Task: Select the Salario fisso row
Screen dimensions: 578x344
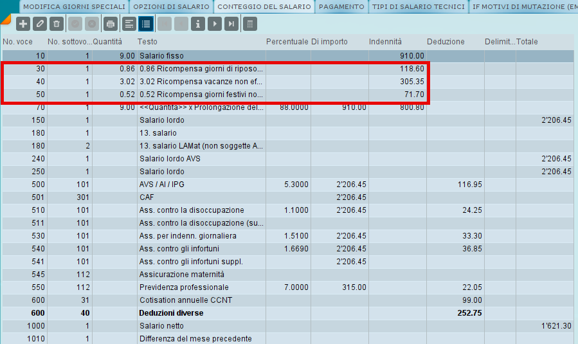Action: (x=288, y=56)
